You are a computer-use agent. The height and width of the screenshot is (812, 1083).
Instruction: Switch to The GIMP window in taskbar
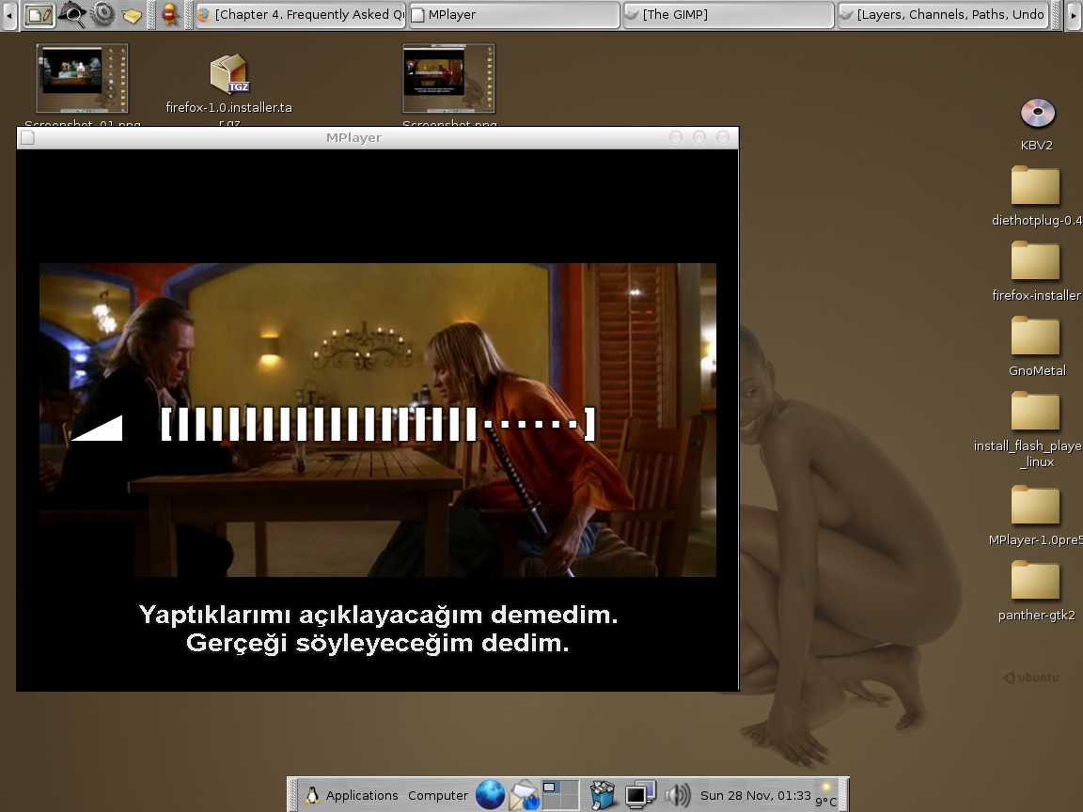coord(728,15)
